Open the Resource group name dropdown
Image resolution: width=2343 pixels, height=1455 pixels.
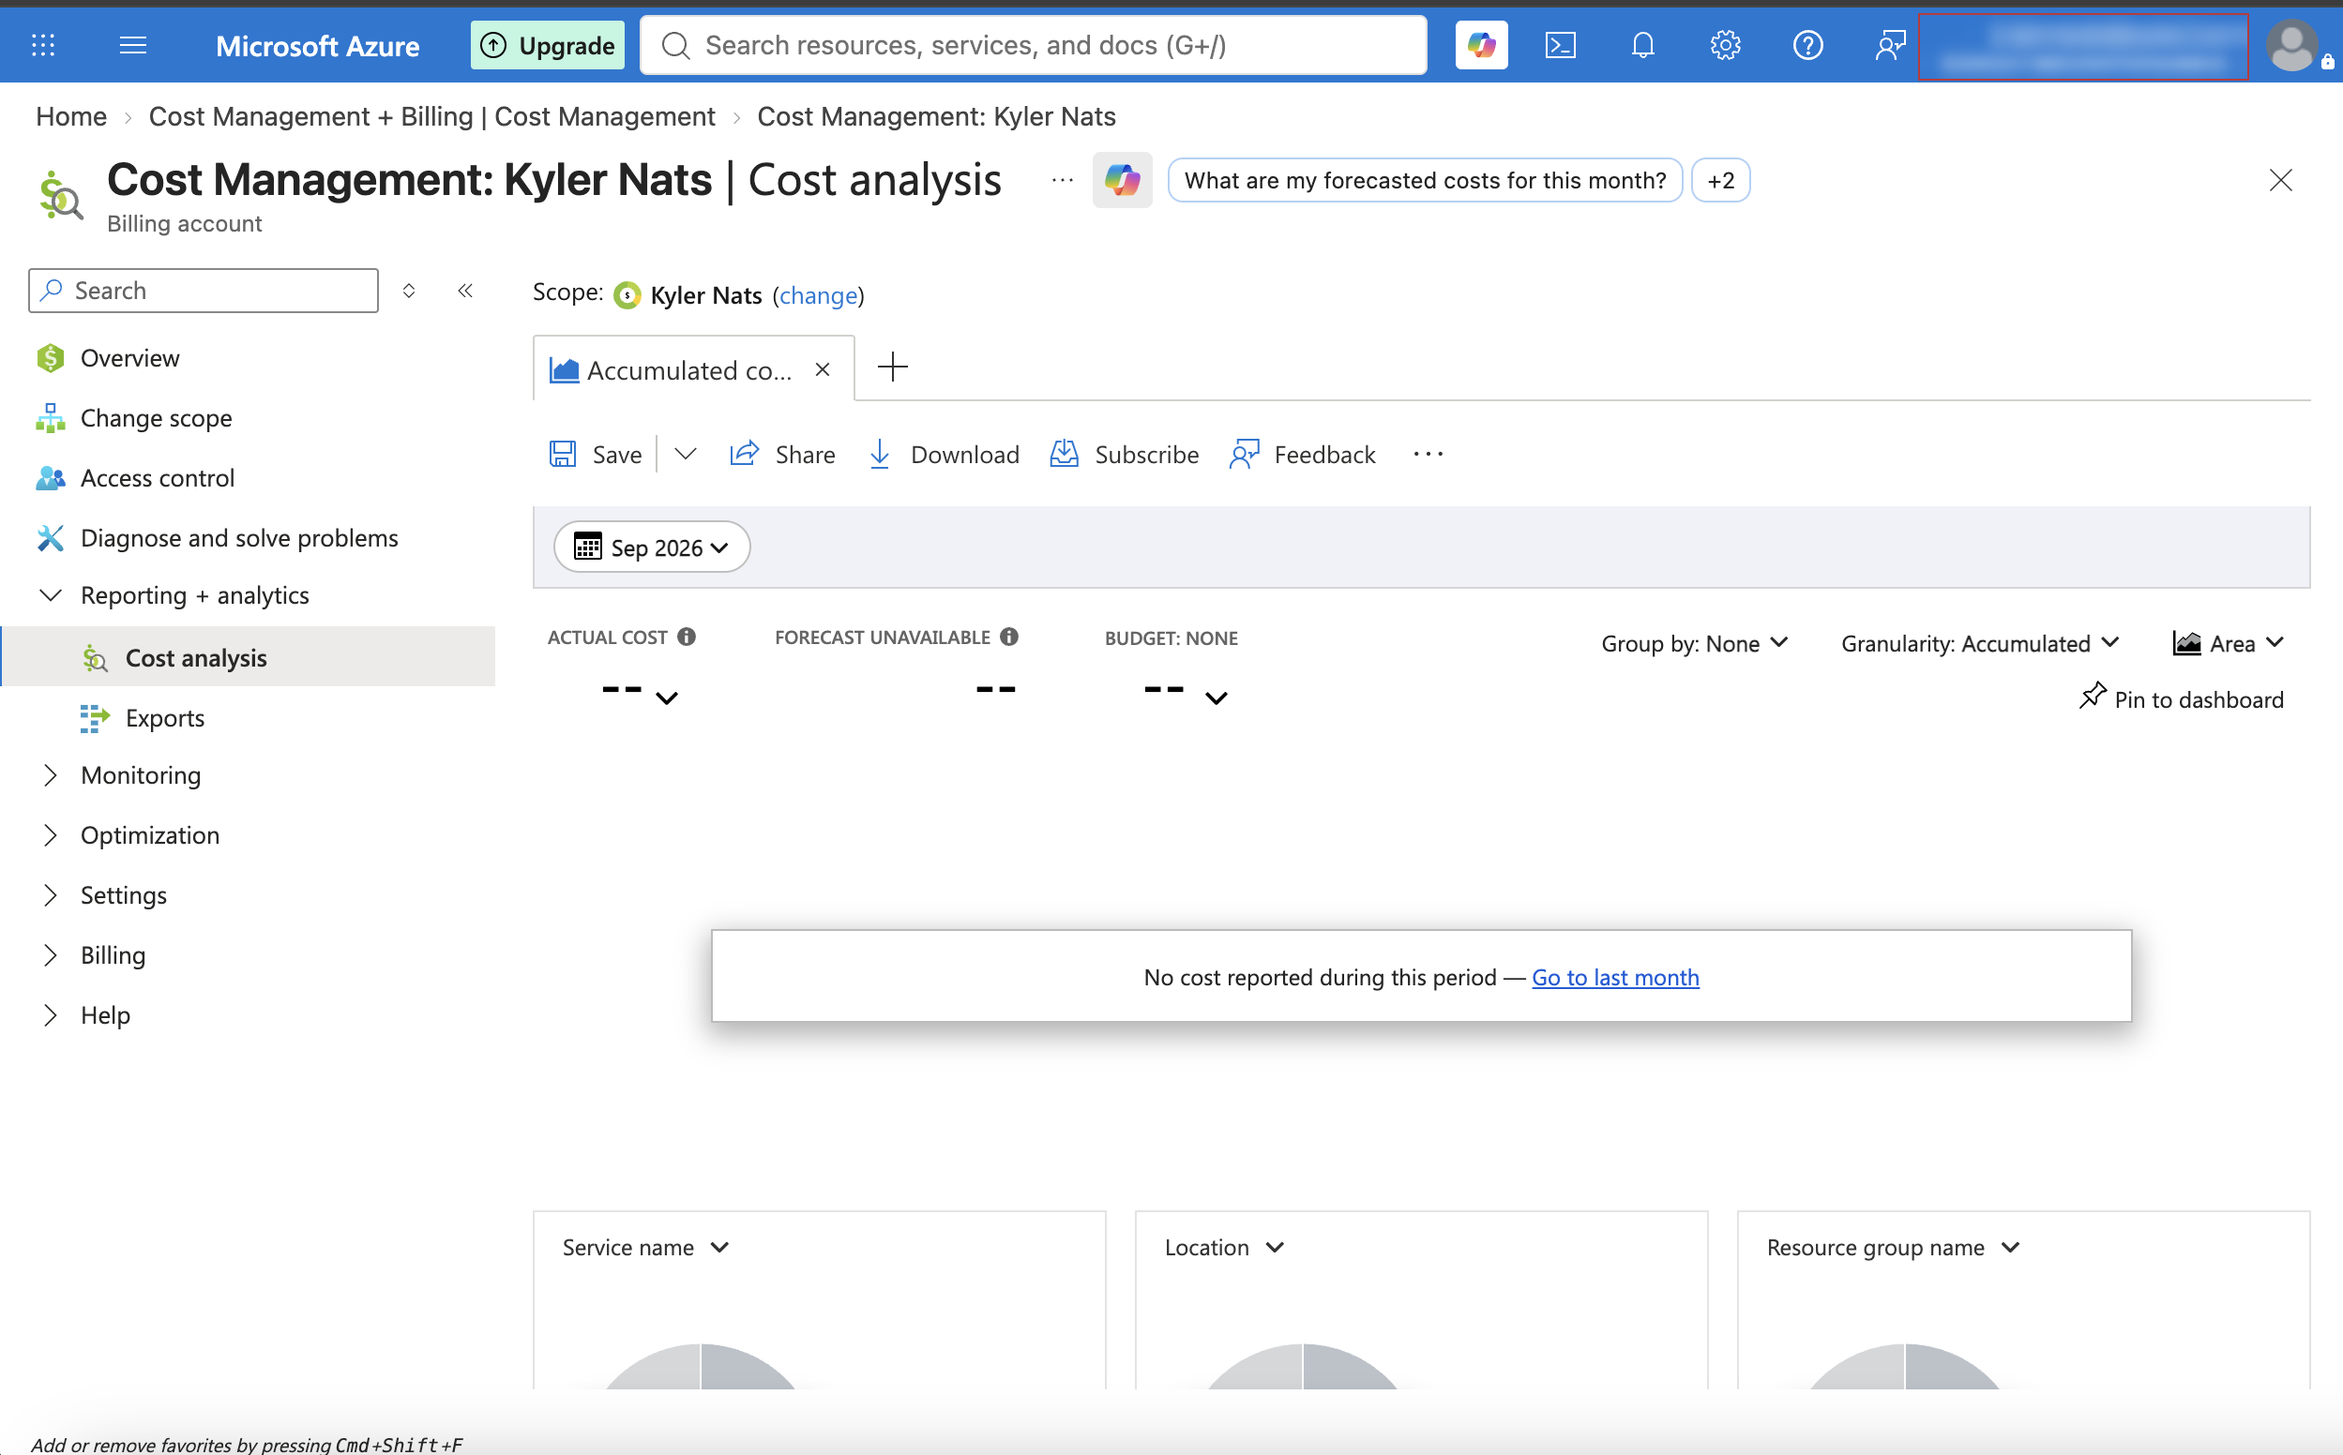pos(1892,1247)
